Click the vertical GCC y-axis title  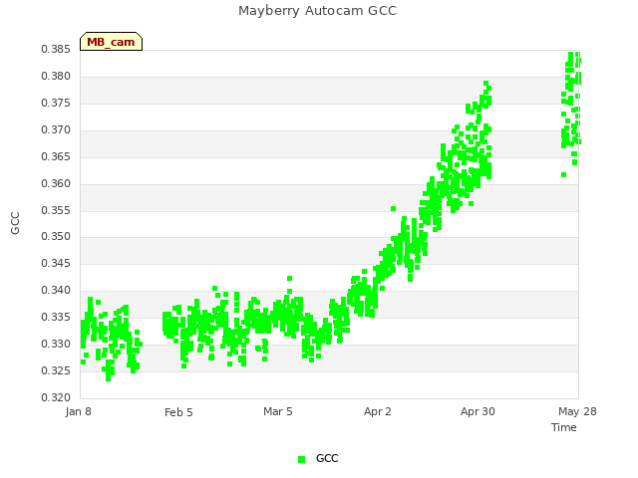pyautogui.click(x=15, y=223)
